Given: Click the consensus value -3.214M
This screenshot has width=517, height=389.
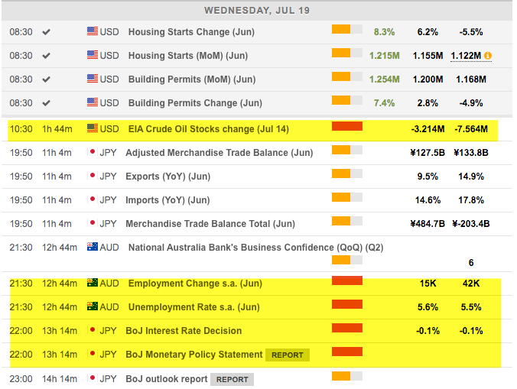Looking at the screenshot, I should click(x=428, y=129).
